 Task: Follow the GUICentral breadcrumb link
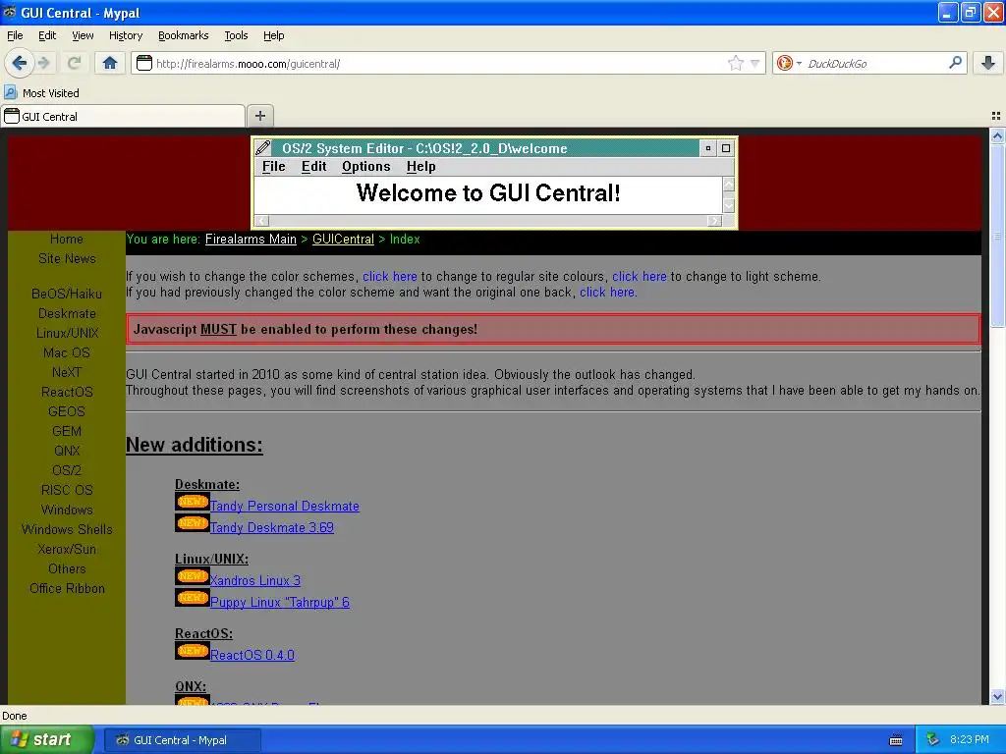343,240
